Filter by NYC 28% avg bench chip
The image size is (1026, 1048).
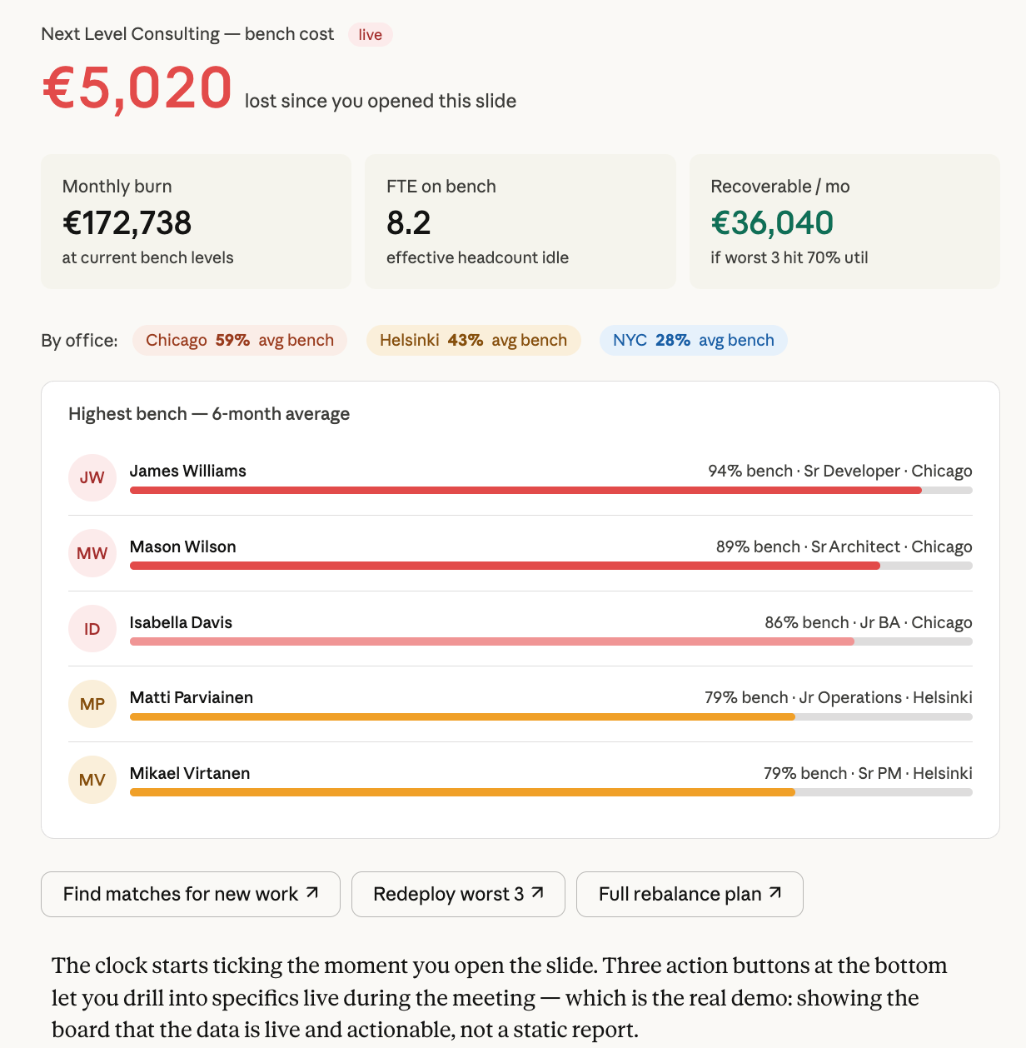click(x=694, y=340)
